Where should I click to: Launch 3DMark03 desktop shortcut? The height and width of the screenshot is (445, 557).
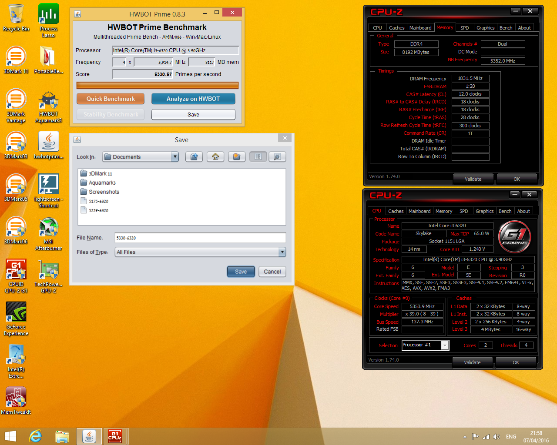16,145
